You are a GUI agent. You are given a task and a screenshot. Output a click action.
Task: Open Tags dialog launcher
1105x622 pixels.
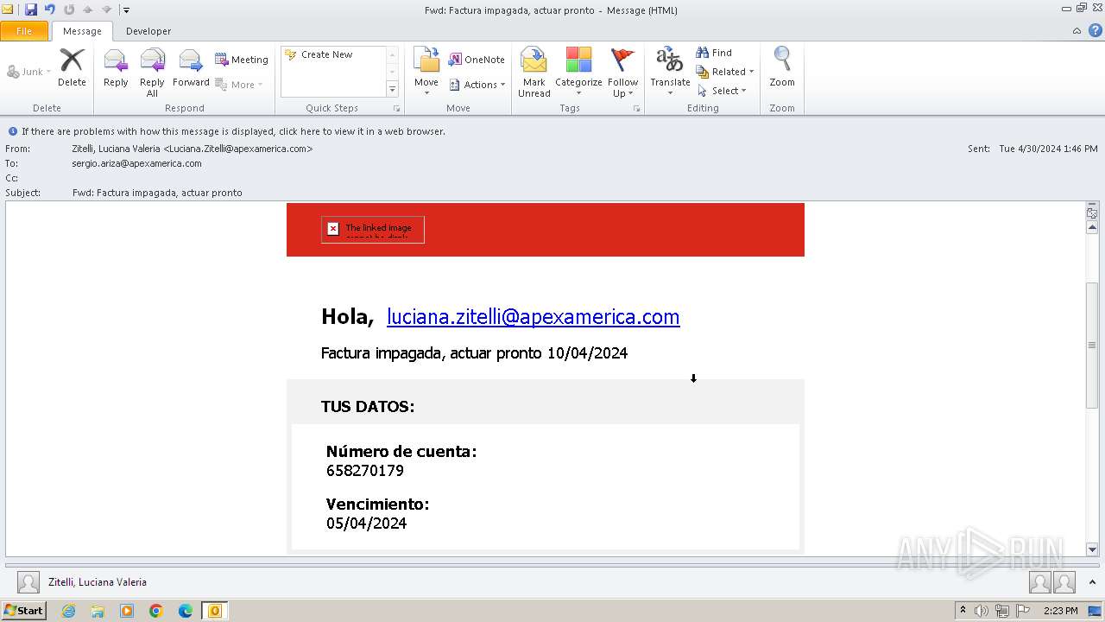point(637,109)
